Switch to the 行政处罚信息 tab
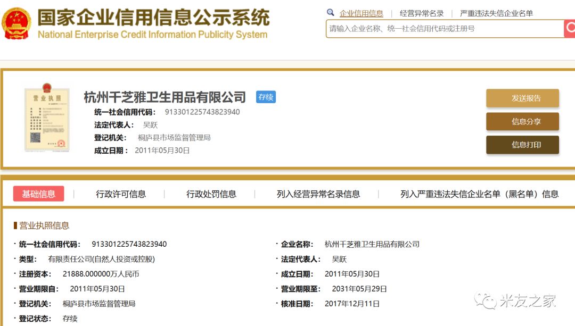The width and height of the screenshot is (575, 326). (211, 194)
